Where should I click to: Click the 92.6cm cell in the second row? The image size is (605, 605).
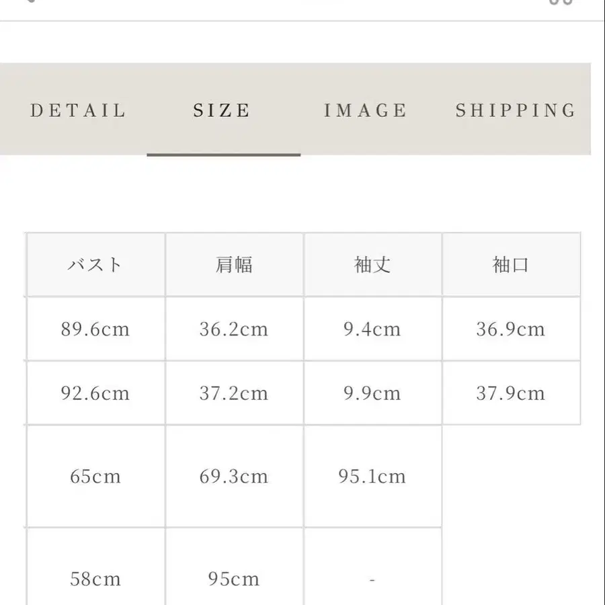click(x=95, y=393)
